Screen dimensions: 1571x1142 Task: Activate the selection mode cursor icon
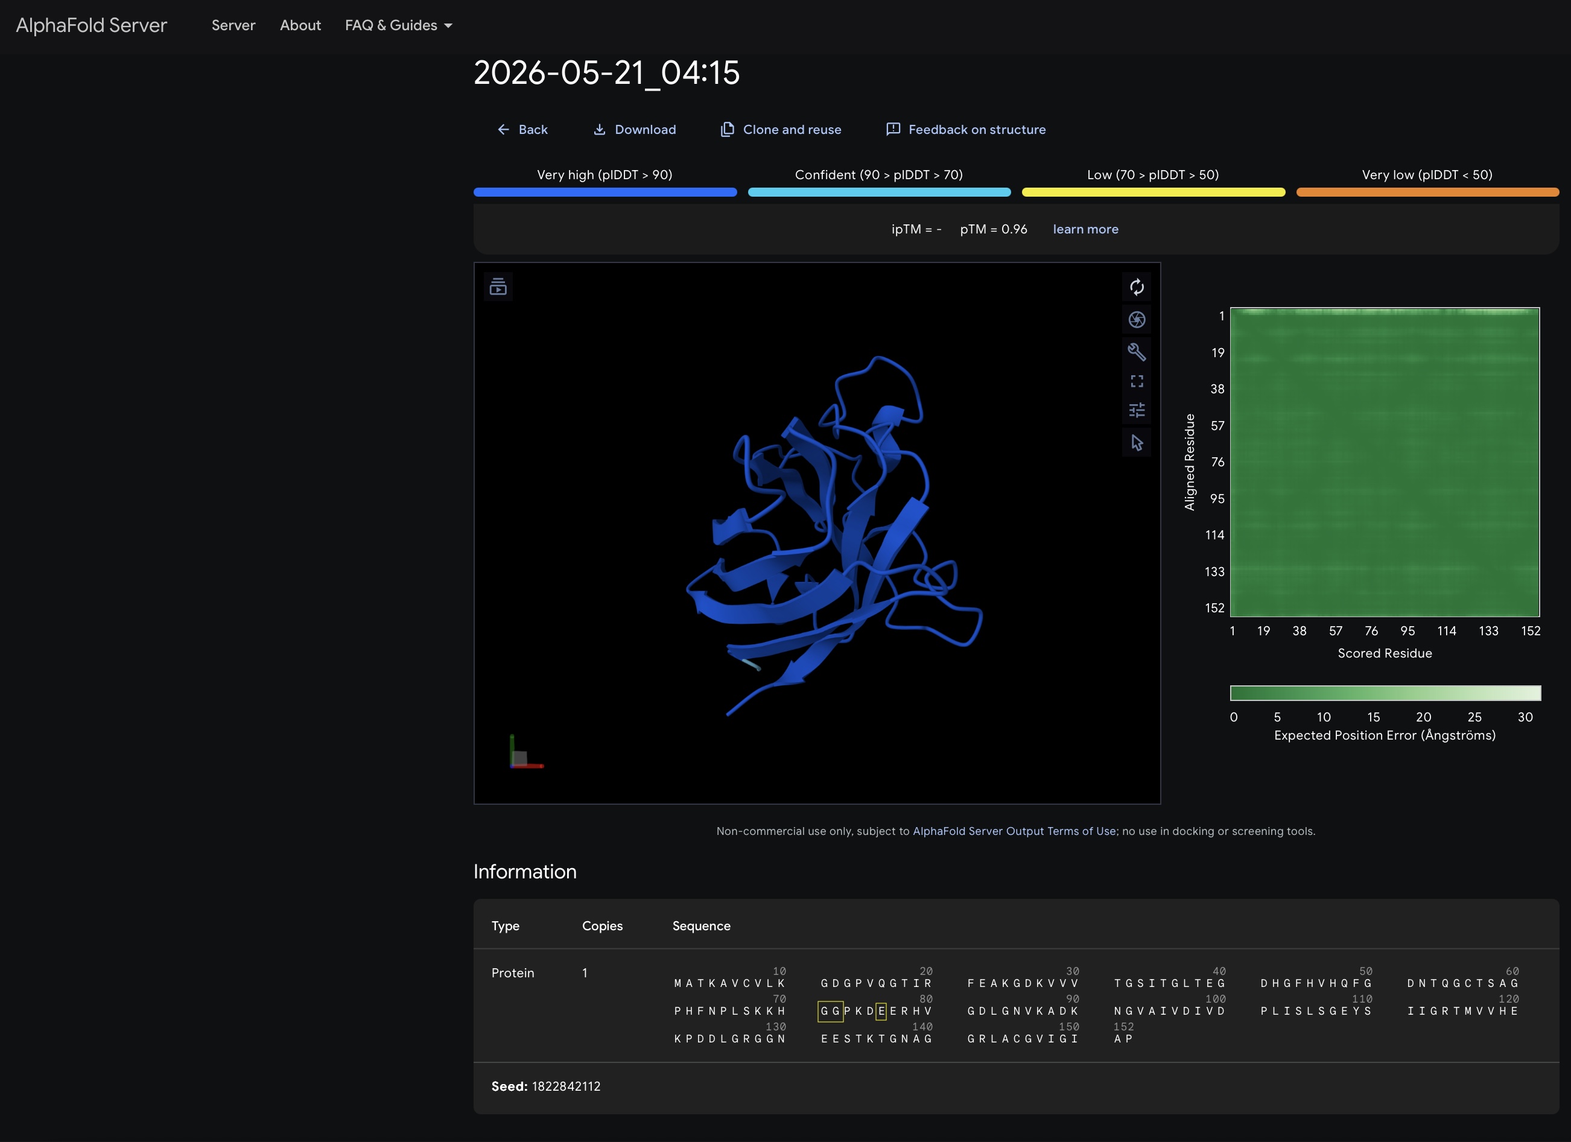pyautogui.click(x=1136, y=443)
